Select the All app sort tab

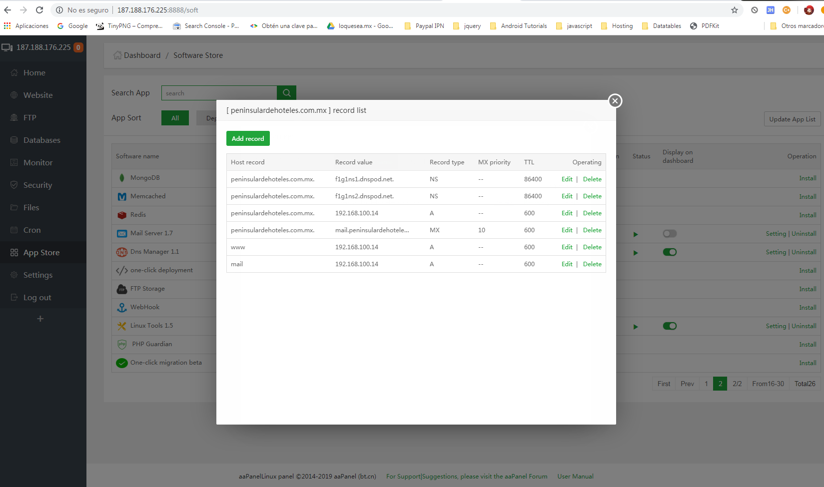pos(175,118)
